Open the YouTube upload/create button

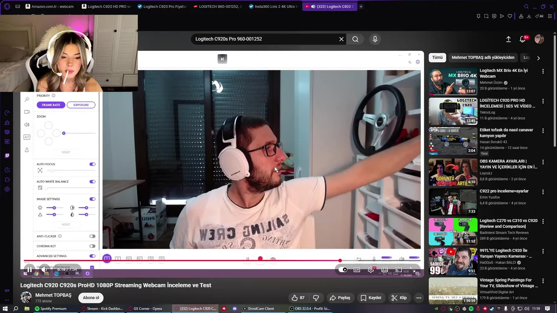tap(508, 39)
